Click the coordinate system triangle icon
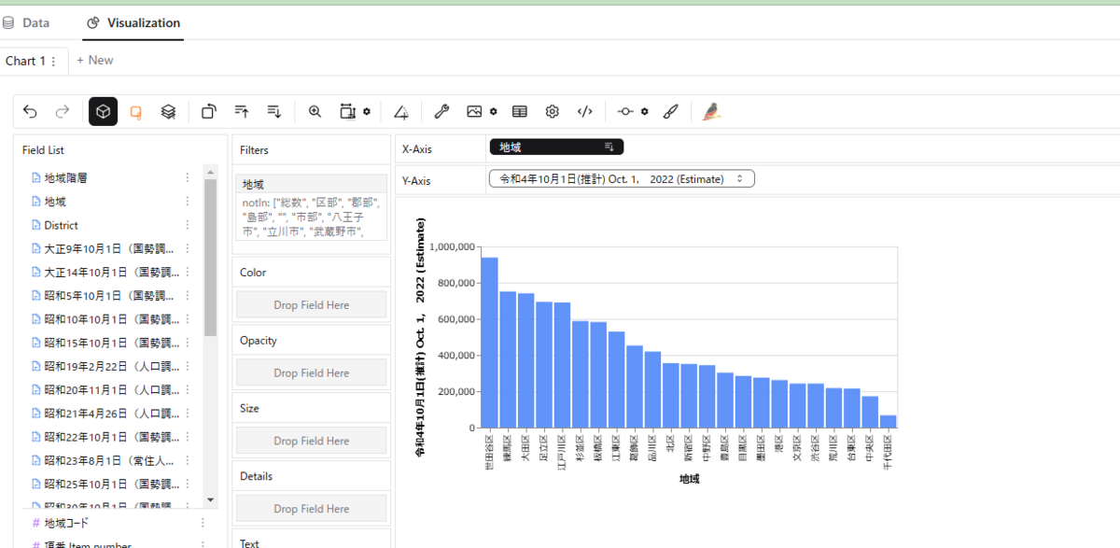This screenshot has height=548, width=1120. click(x=401, y=112)
